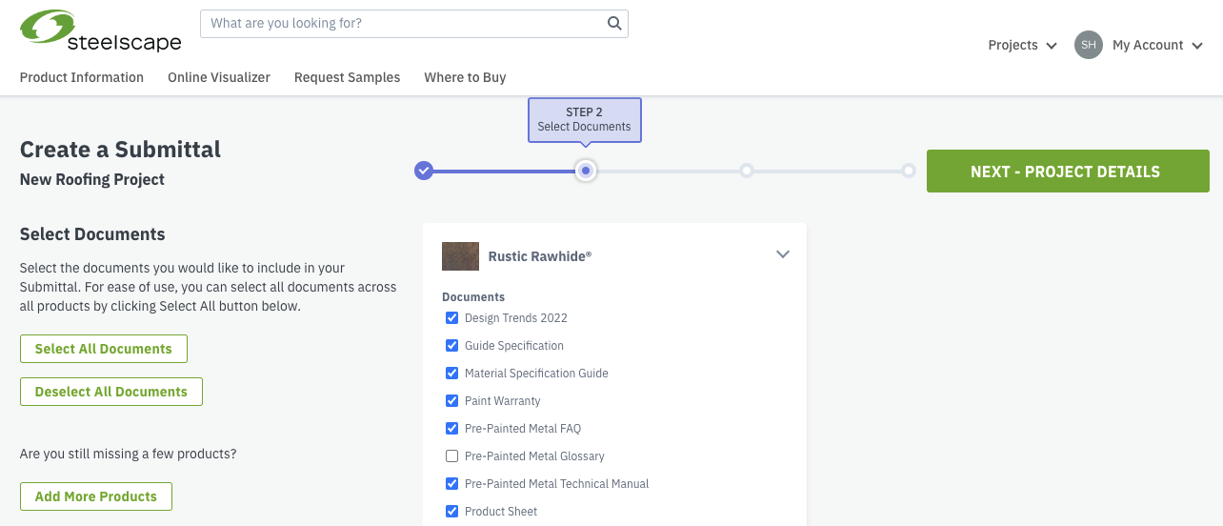Click Deselect All Documents button
This screenshot has height=526, width=1223.
click(111, 392)
